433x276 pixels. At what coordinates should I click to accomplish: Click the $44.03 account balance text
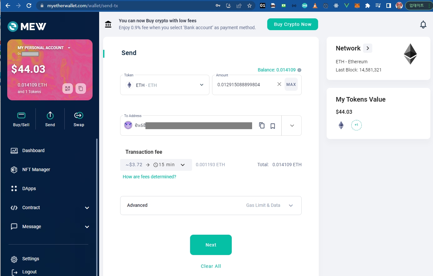[x=28, y=69]
